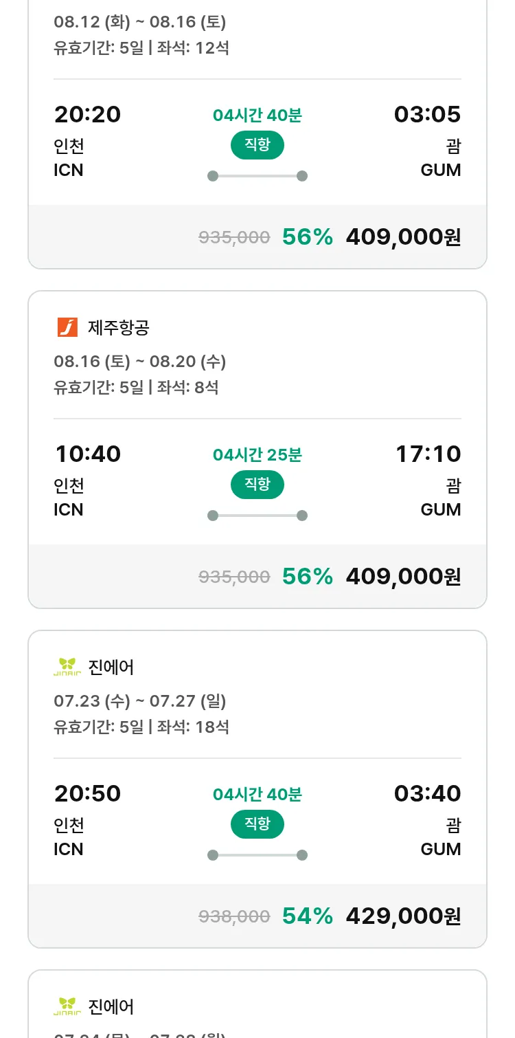Select the 제주항공 airline name
The image size is (515, 1038).
tap(119, 328)
